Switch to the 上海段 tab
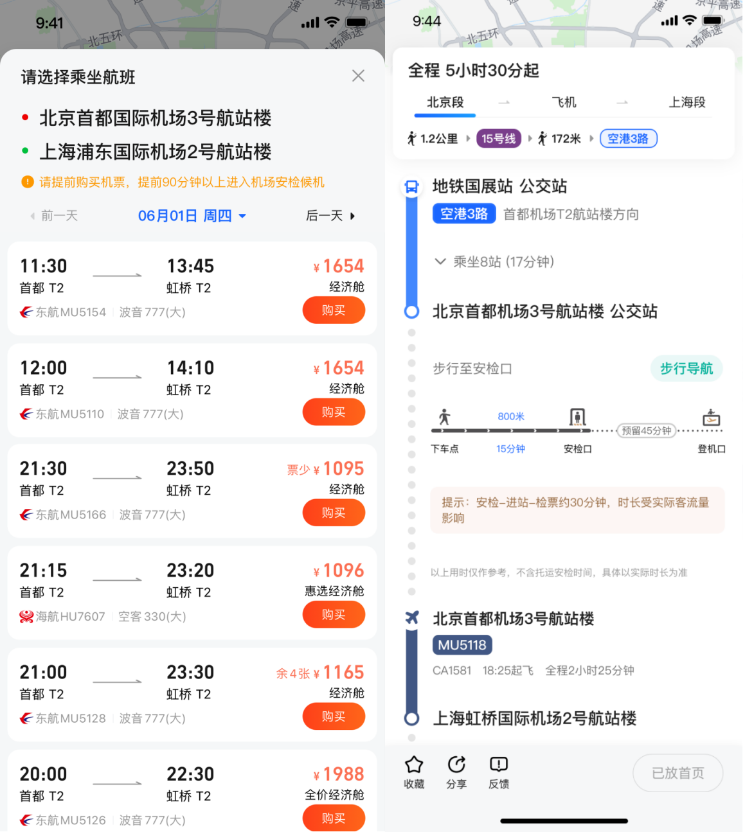This screenshot has height=832, width=745. coord(687,102)
